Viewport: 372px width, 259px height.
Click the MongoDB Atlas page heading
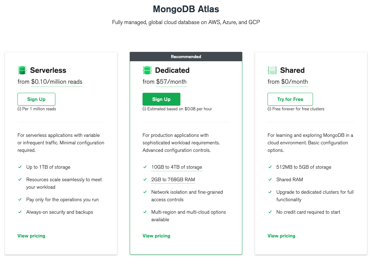click(x=186, y=9)
